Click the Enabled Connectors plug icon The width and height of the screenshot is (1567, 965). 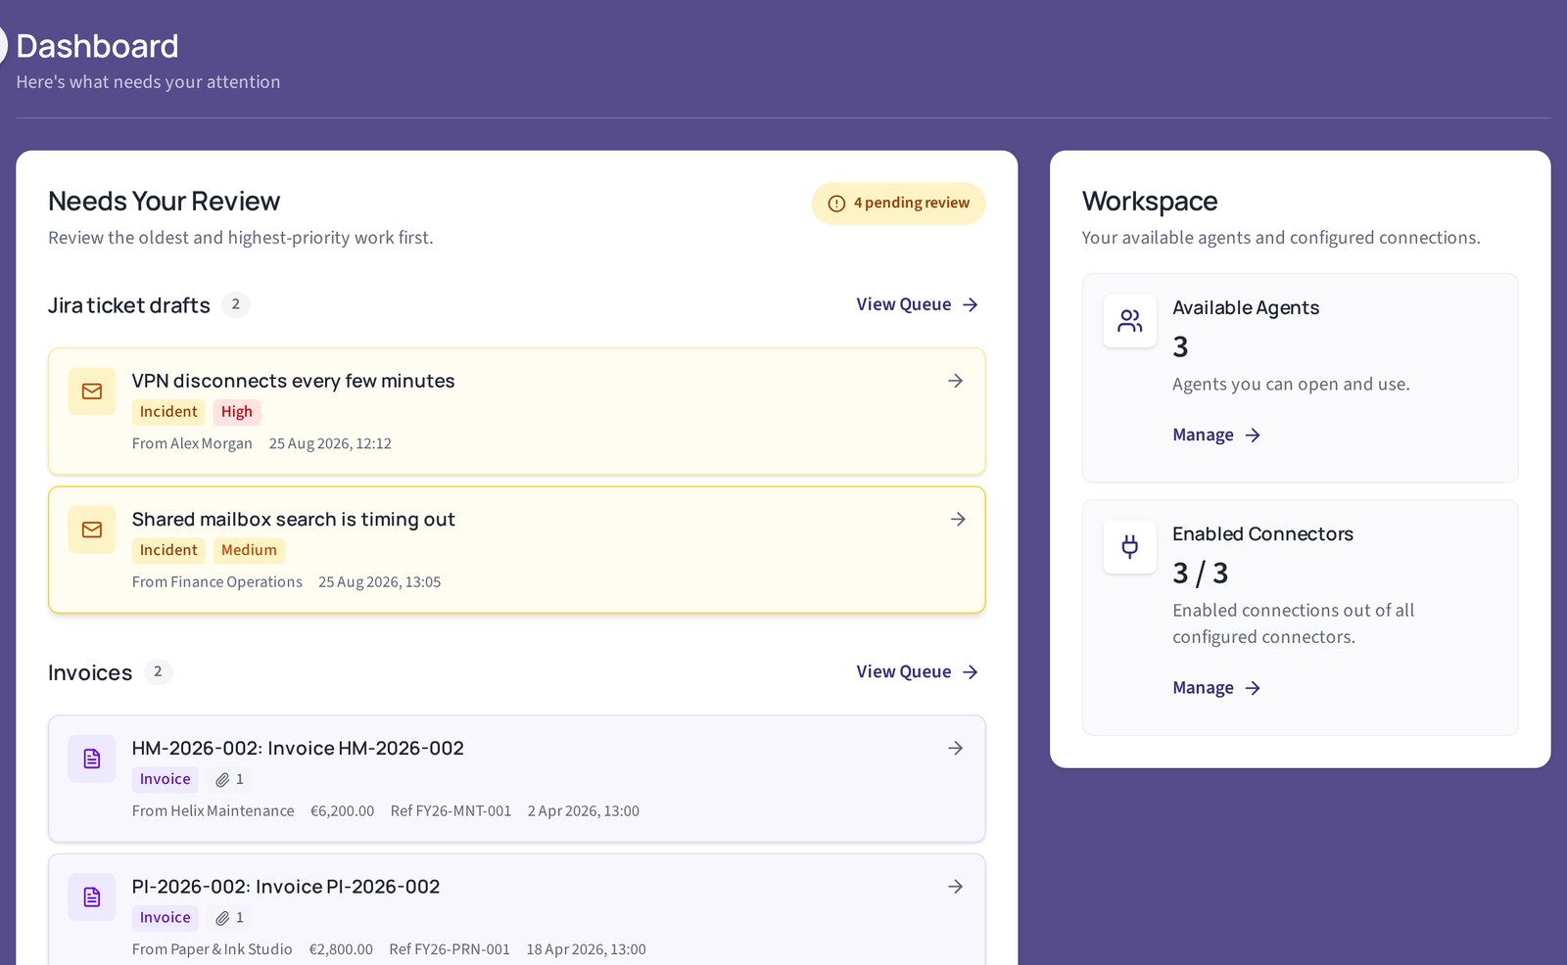pos(1130,546)
